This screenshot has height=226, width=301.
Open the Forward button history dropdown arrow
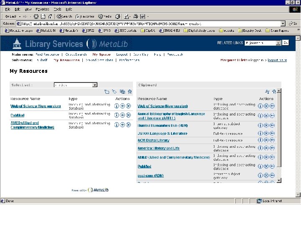click(x=31, y=16)
